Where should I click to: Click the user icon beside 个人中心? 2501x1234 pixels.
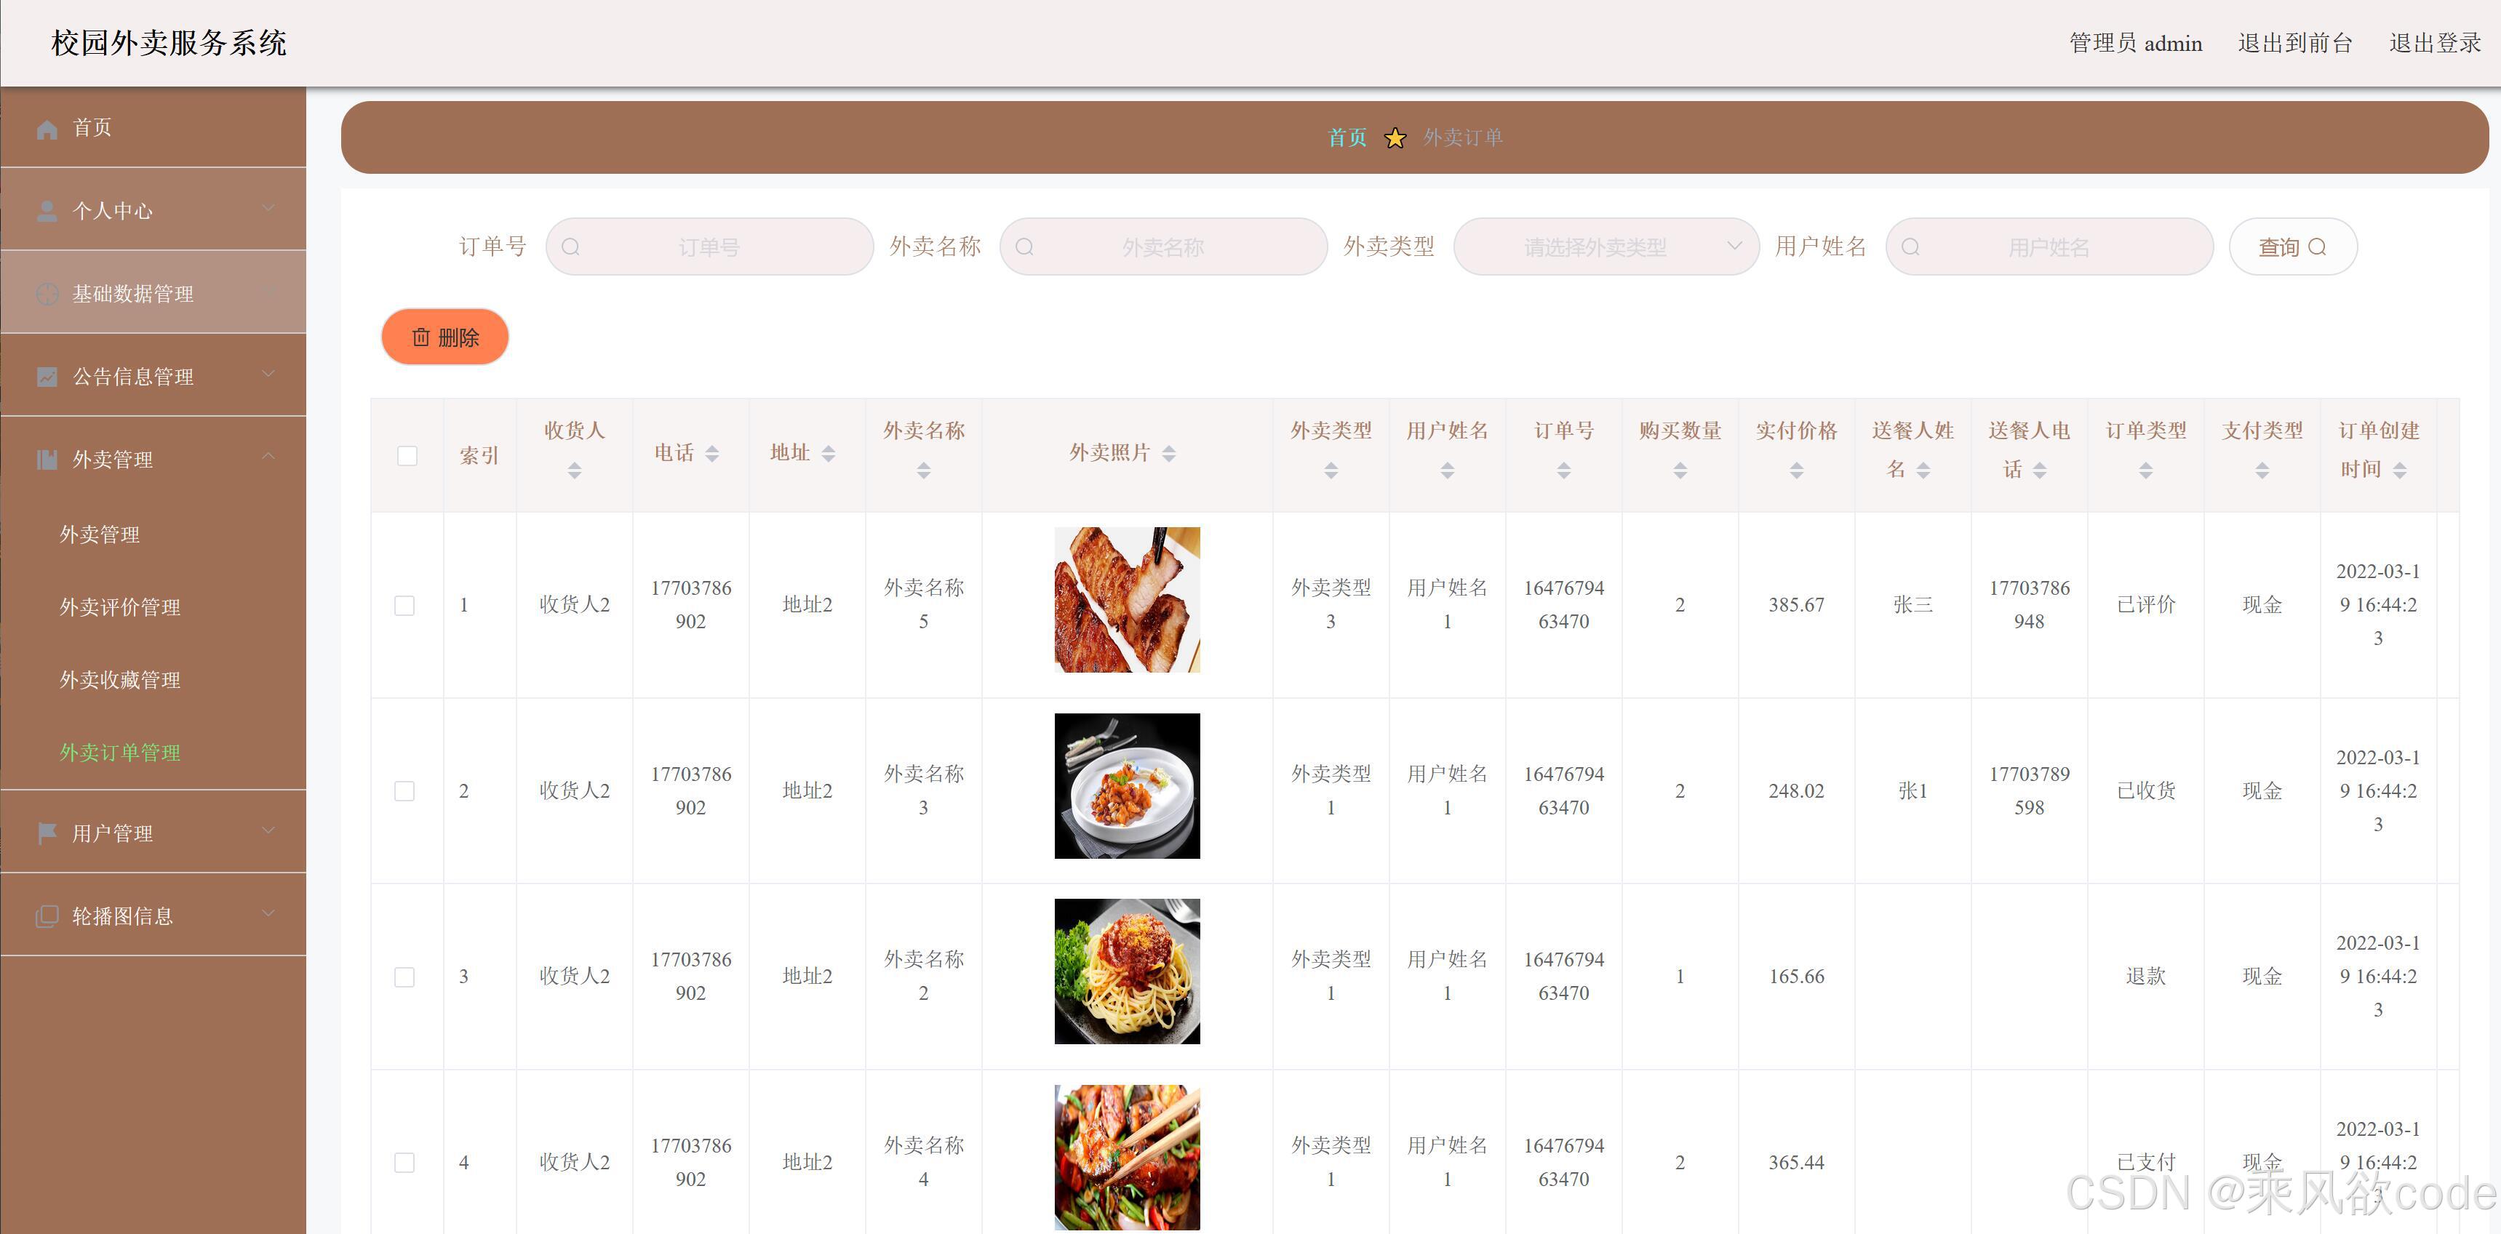click(47, 211)
